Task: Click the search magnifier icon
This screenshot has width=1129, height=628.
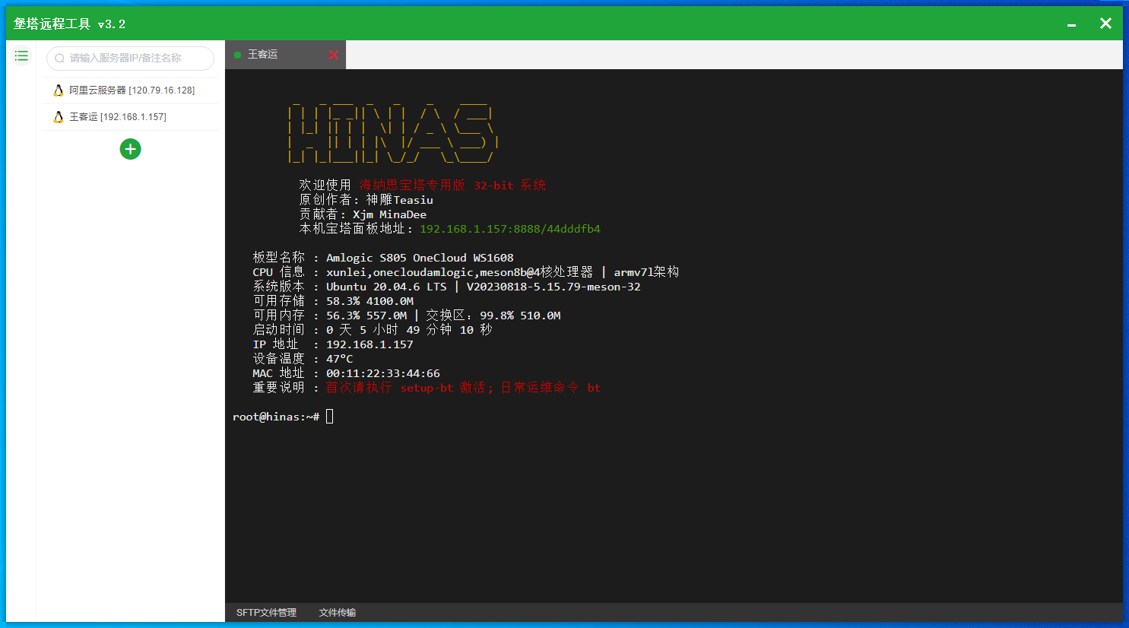Action: (x=59, y=59)
